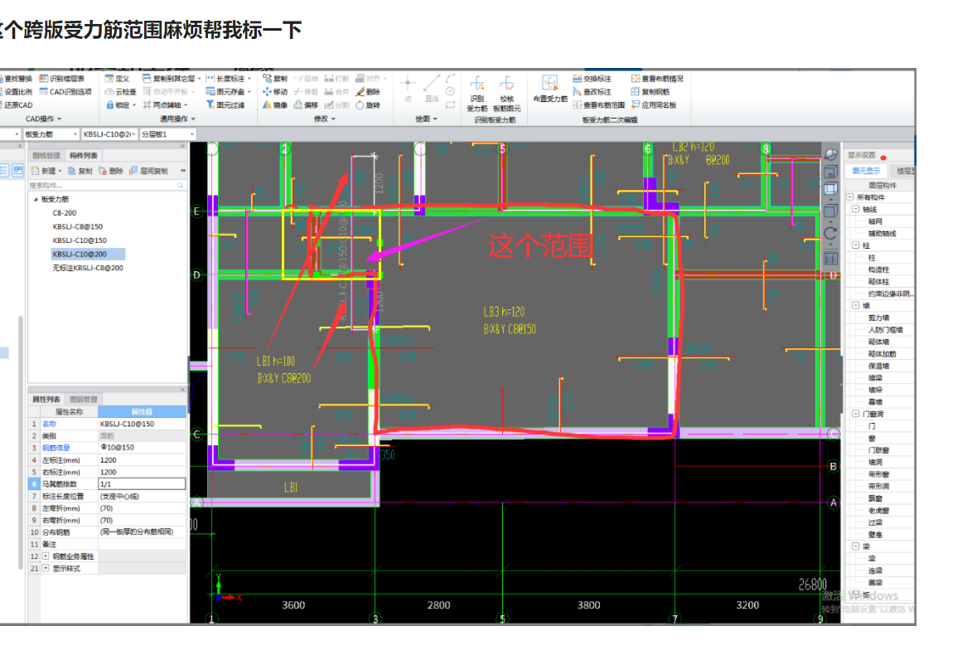Click 层间复制 button
This screenshot has height=670, width=972.
(x=148, y=171)
